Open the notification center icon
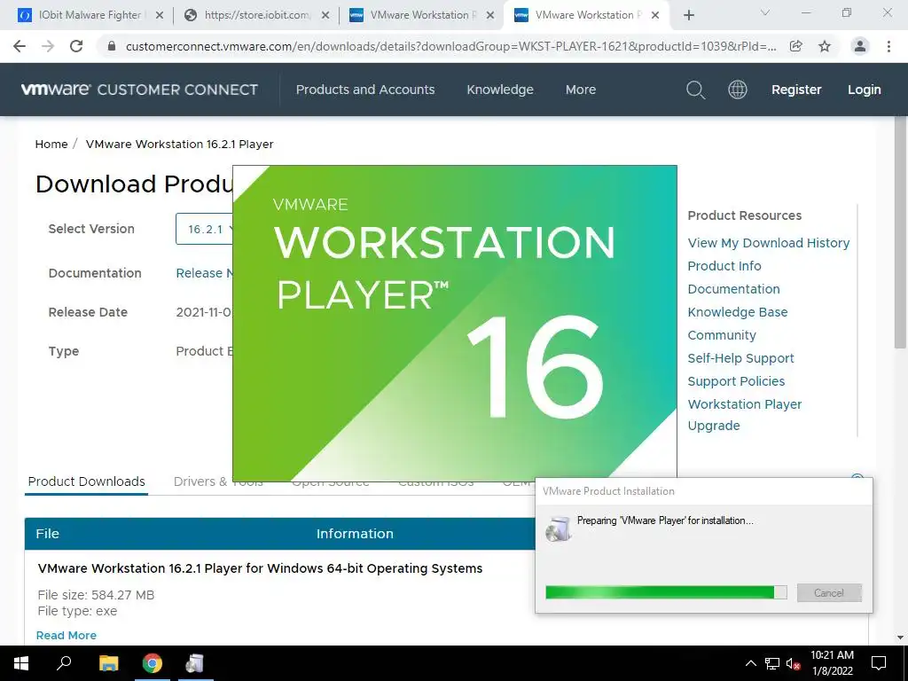This screenshot has width=908, height=681. click(x=879, y=663)
